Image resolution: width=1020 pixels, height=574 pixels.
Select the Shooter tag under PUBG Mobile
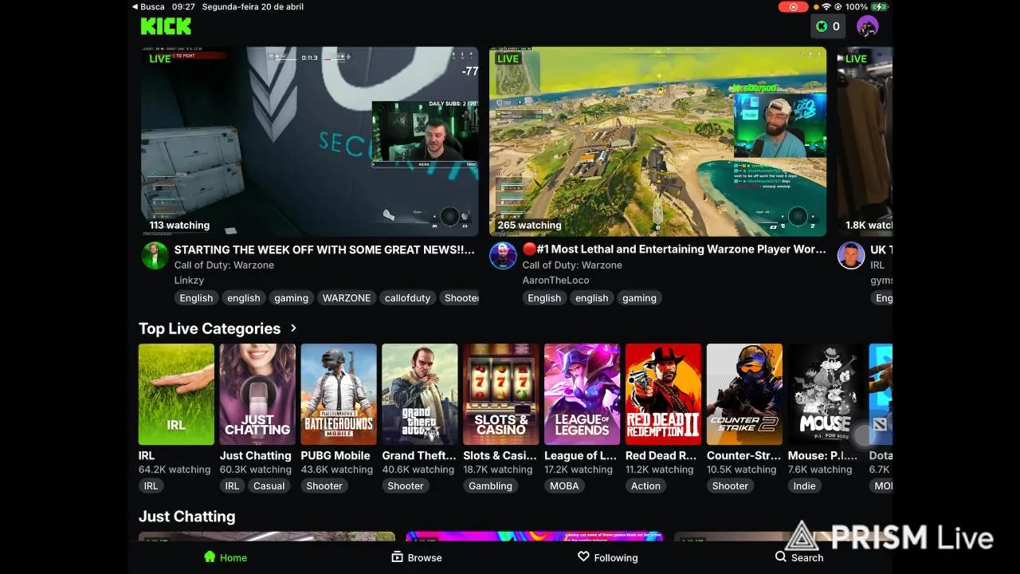coord(324,486)
